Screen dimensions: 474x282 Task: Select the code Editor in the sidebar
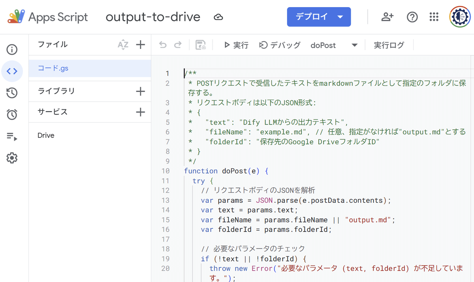(12, 71)
